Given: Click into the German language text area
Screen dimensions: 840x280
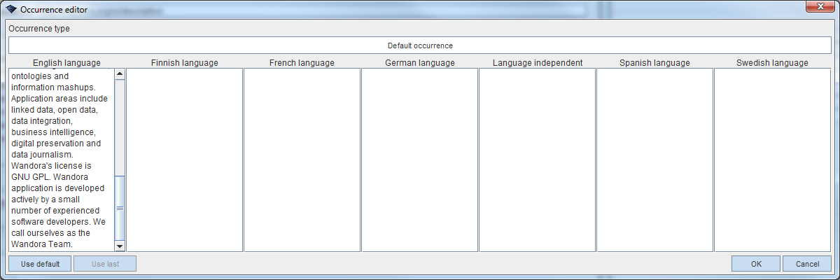Looking at the screenshot, I should tap(419, 160).
